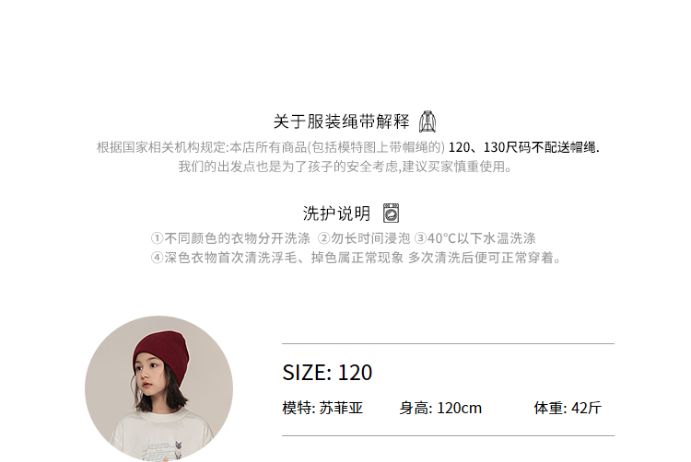The height and width of the screenshot is (462, 691).
Task: Click the text 多次清洗后便可正常穿着
Action: (485, 258)
